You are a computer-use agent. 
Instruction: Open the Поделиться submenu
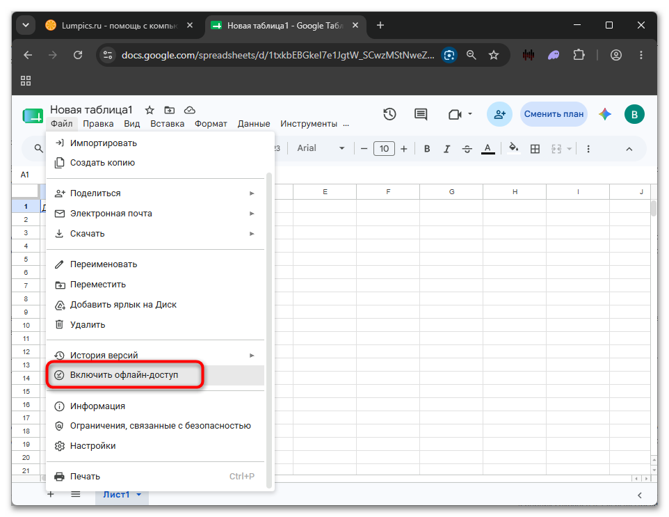coord(155,193)
